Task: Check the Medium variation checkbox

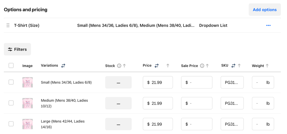Action: coord(11,103)
